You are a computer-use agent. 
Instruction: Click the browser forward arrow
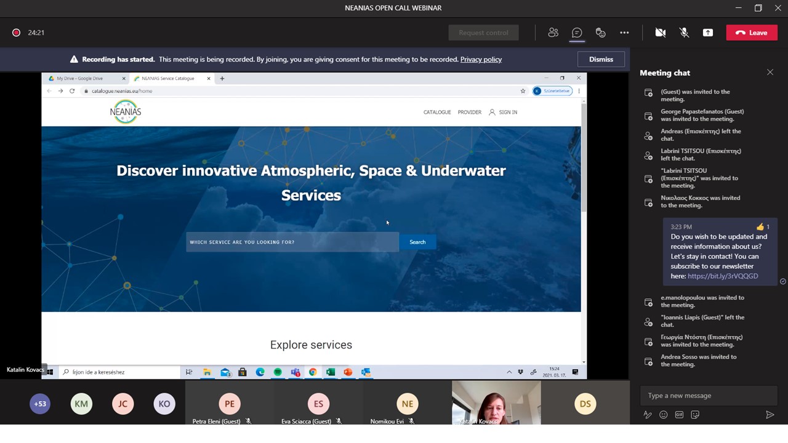pos(60,91)
